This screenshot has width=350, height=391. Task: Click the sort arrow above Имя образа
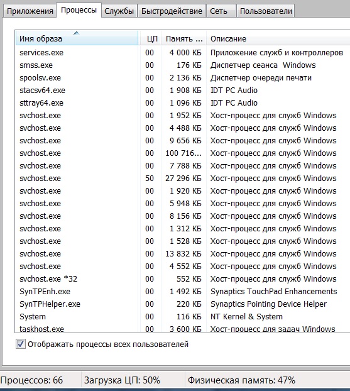(x=77, y=33)
